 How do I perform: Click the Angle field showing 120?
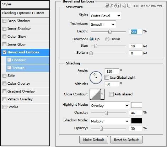(112, 71)
